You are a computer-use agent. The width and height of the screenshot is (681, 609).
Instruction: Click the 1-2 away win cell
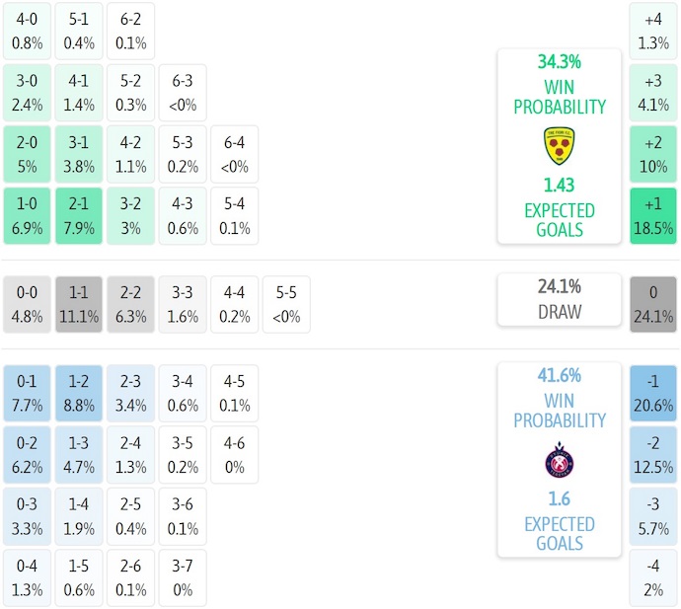(79, 393)
